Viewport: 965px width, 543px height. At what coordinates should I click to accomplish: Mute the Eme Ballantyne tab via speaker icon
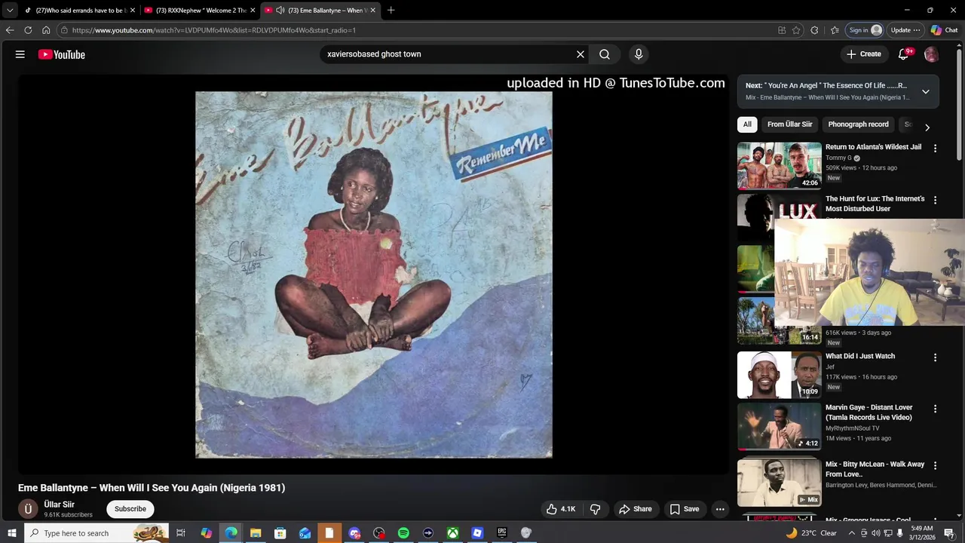pos(280,10)
